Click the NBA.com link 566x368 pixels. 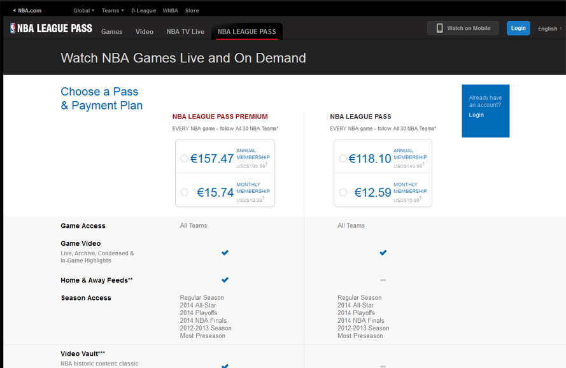tap(29, 10)
